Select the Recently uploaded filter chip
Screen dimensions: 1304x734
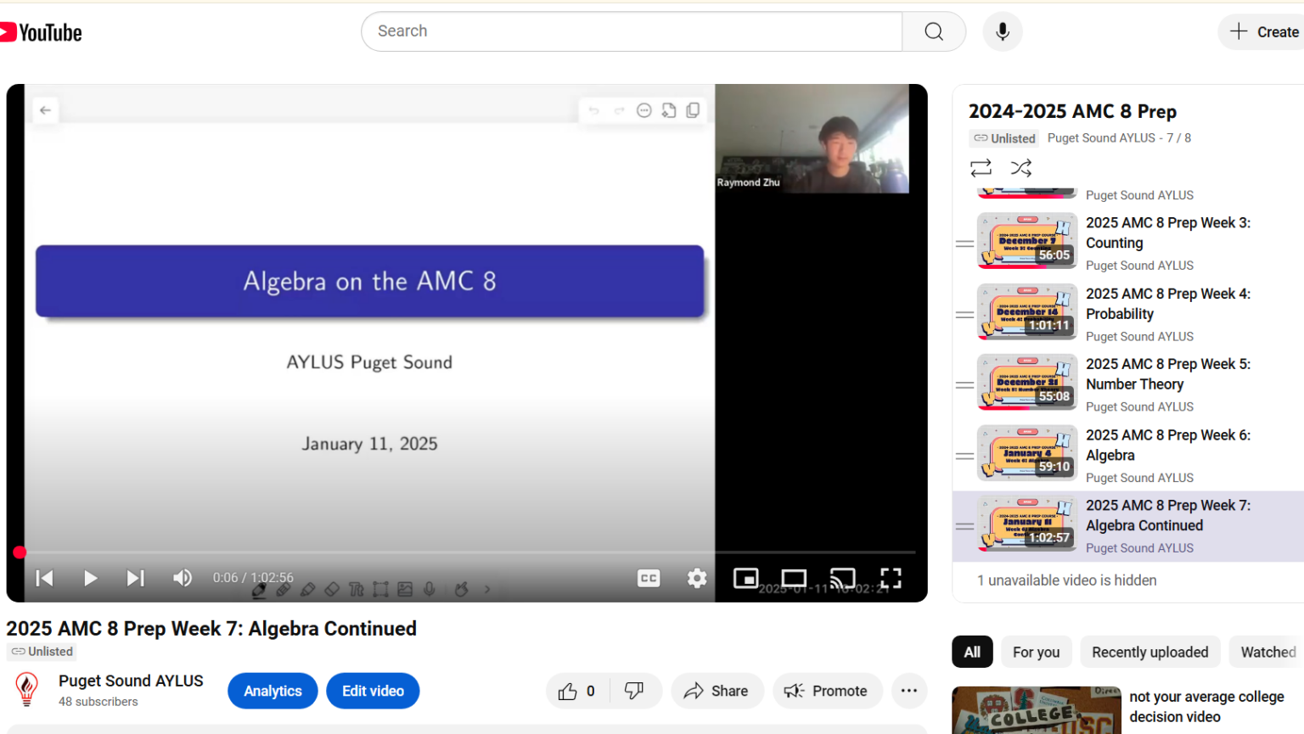pos(1149,652)
